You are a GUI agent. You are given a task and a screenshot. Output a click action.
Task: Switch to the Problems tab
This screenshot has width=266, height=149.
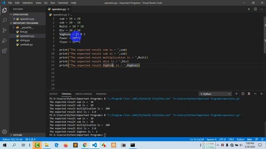(x=101, y=94)
